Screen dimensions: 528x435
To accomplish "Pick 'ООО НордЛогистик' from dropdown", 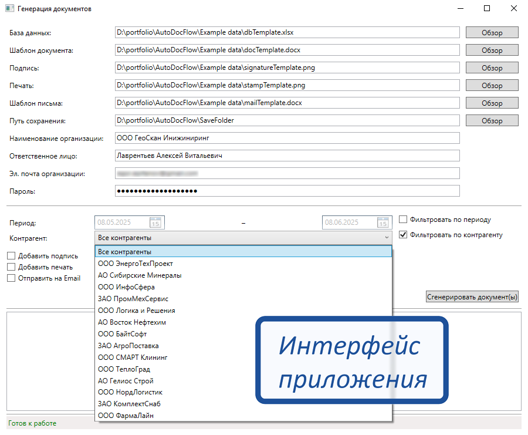I will 243,392.
